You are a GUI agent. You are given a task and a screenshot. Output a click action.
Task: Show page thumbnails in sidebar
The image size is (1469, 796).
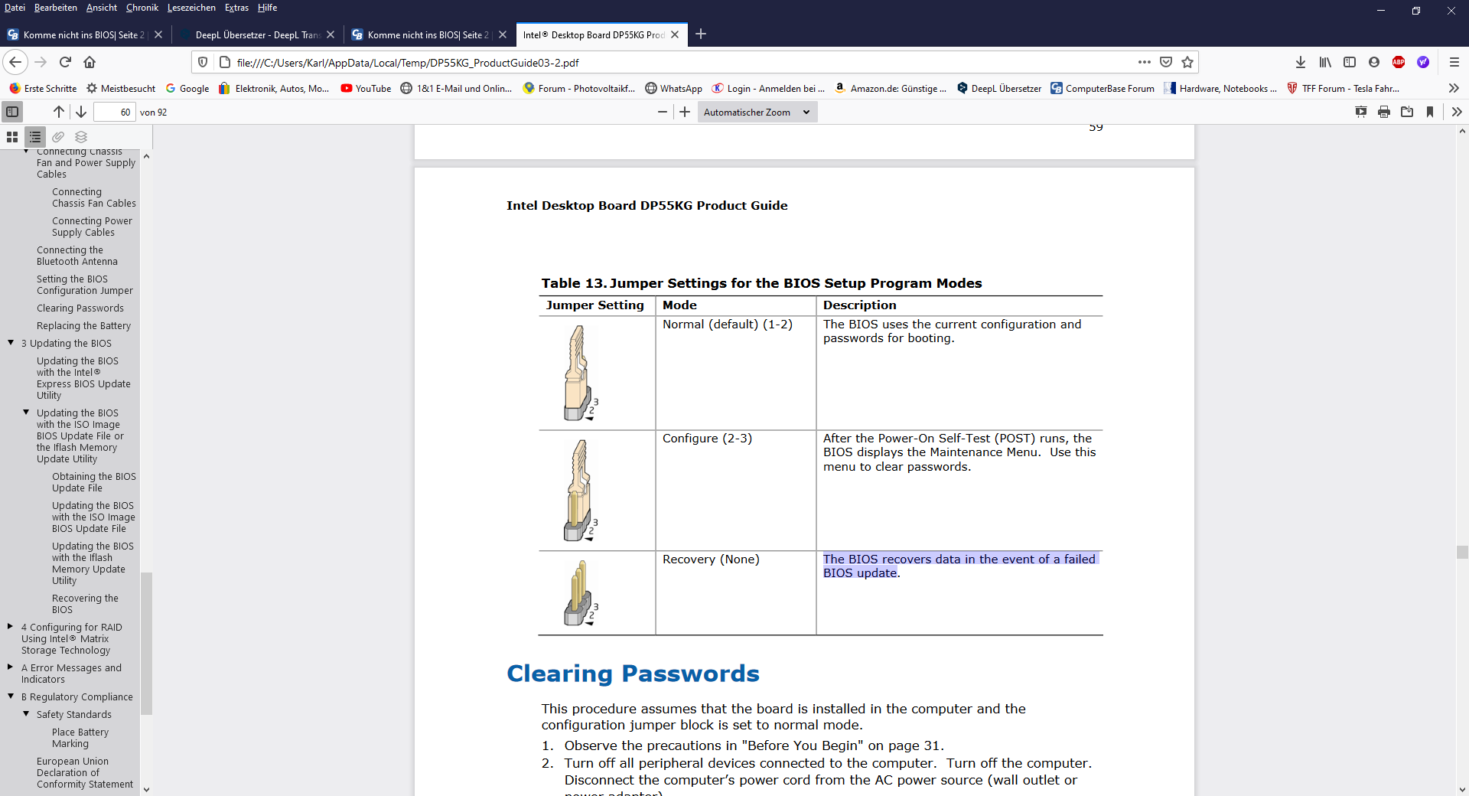[x=12, y=137]
